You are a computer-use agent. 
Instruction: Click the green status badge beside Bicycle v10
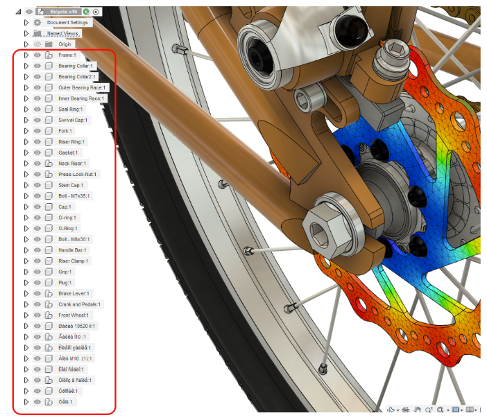pyautogui.click(x=86, y=12)
